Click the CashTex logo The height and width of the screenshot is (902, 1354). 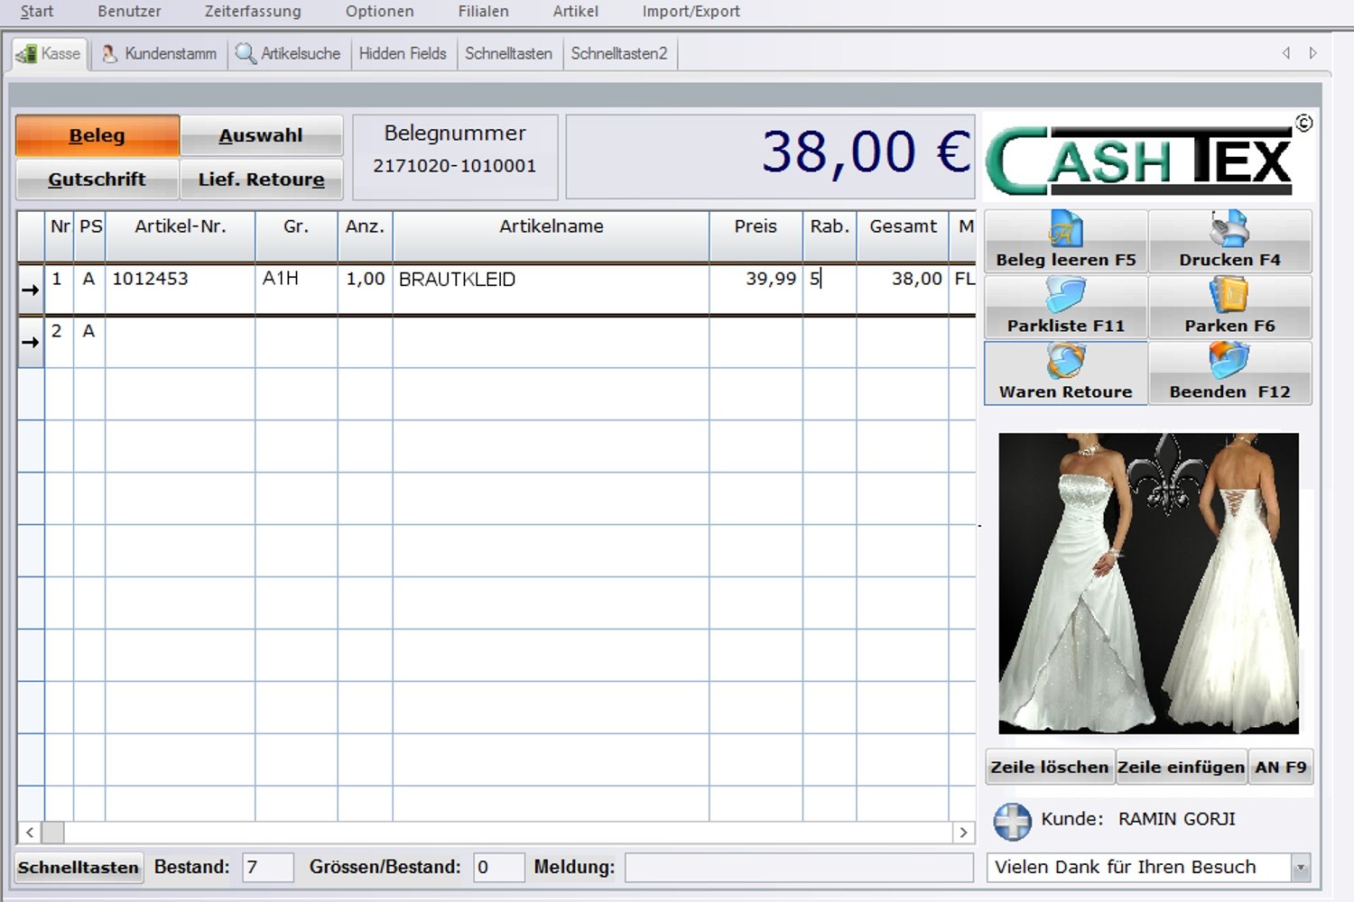[x=1148, y=157]
